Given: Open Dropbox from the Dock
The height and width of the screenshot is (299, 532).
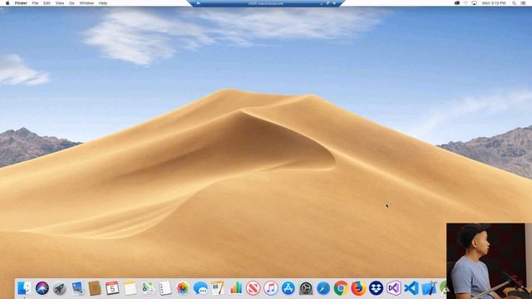Looking at the screenshot, I should pyautogui.click(x=376, y=288).
